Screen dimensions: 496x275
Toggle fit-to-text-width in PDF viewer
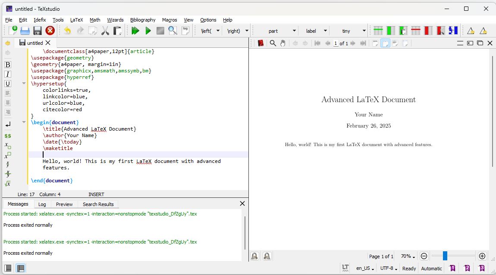395,43
